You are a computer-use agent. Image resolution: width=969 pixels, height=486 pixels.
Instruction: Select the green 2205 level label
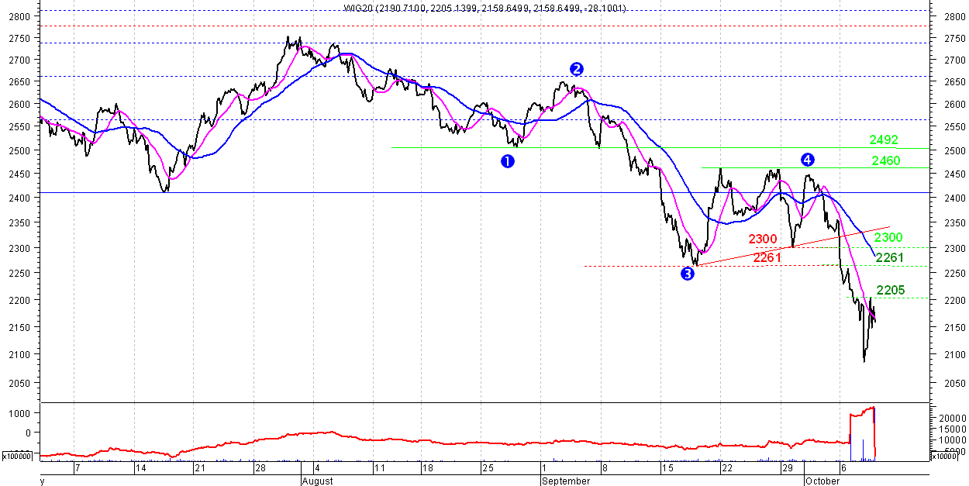click(x=891, y=289)
